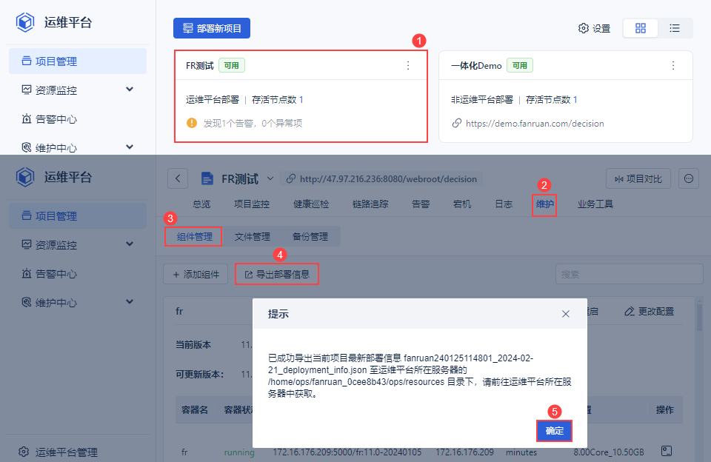Click container address 172.16.176.209:5000 cell

(x=347, y=452)
